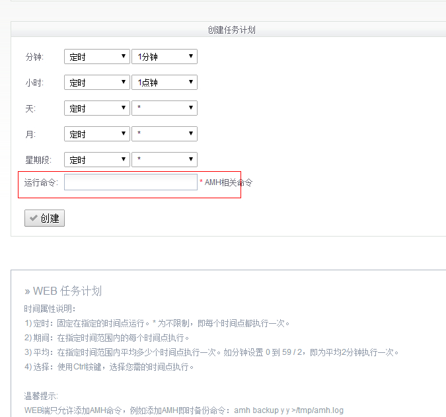Screen dimensions: 446x417
Task: Expand the 星期段 row asterisk value dropdown
Action: coord(165,160)
